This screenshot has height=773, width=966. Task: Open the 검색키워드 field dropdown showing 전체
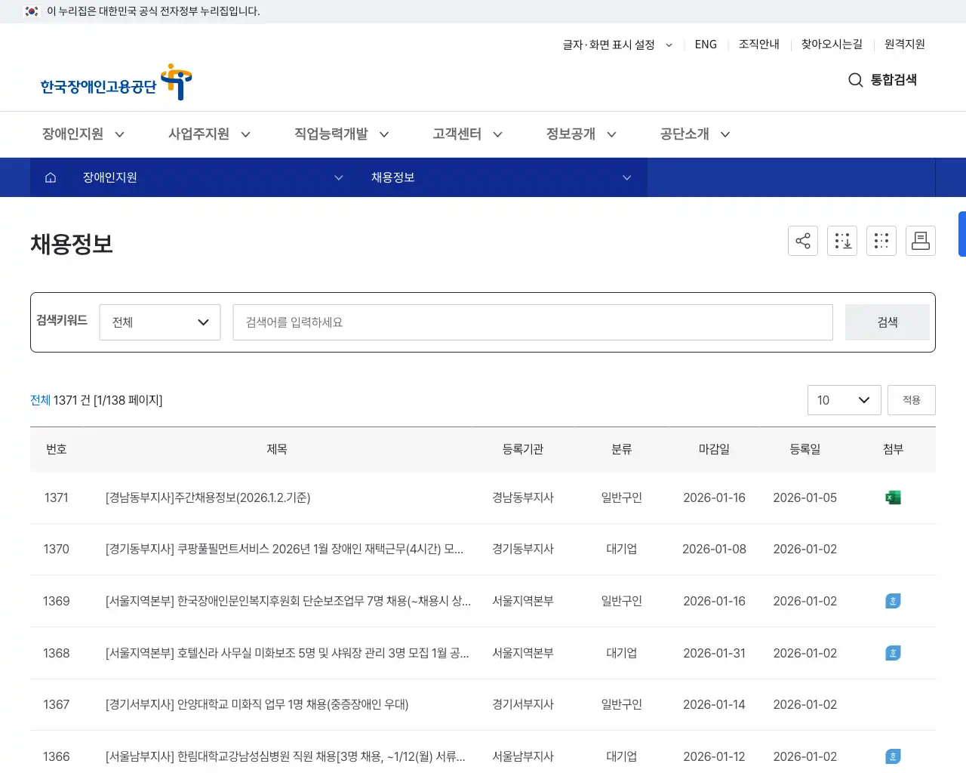(160, 322)
